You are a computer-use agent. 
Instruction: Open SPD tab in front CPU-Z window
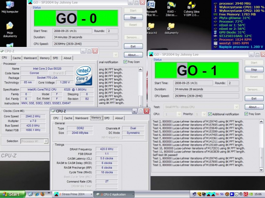tap(107, 118)
